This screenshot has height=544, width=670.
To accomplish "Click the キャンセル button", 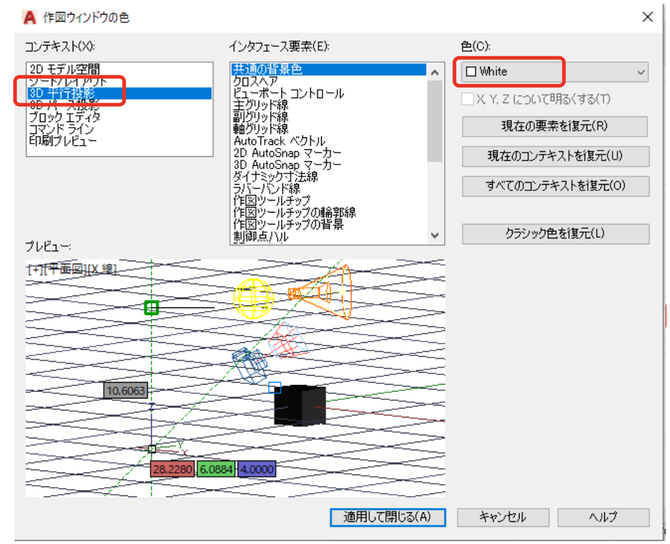I will pos(503,517).
